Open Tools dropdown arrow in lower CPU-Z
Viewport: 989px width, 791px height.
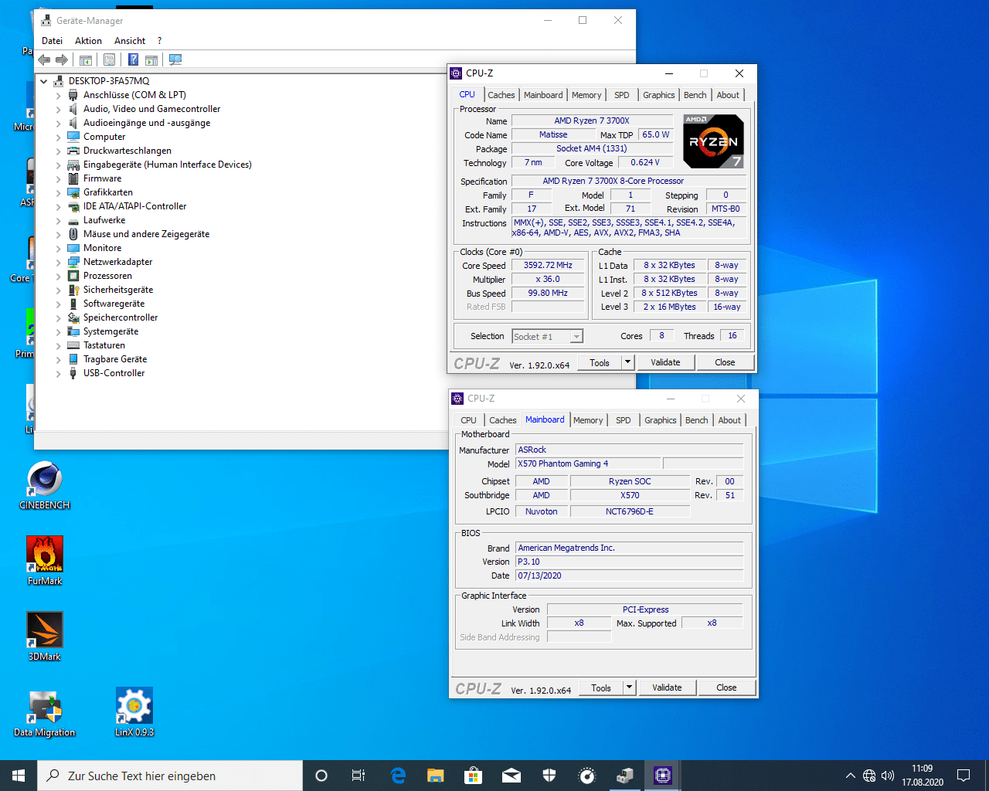[x=629, y=687]
